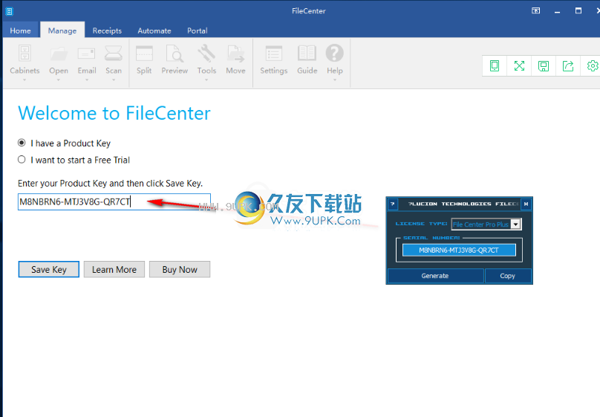The image size is (600, 417).
Task: Expand the Help dropdown arrow
Action: tap(335, 80)
